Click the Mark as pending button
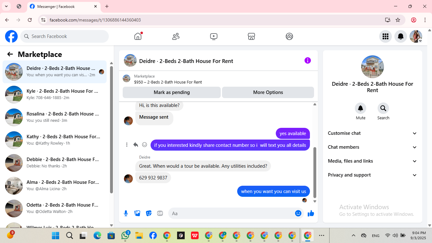 172,92
